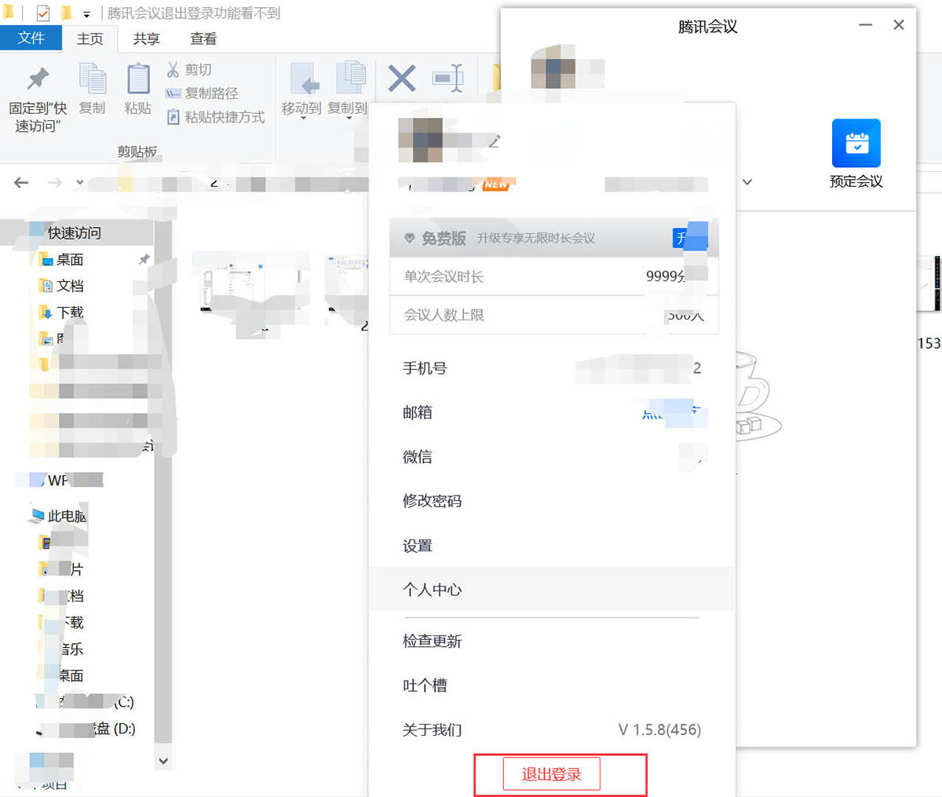This screenshot has height=797, width=942.
Task: Click Paste Shortcut (粘贴快捷方式)
Action: coord(216,117)
